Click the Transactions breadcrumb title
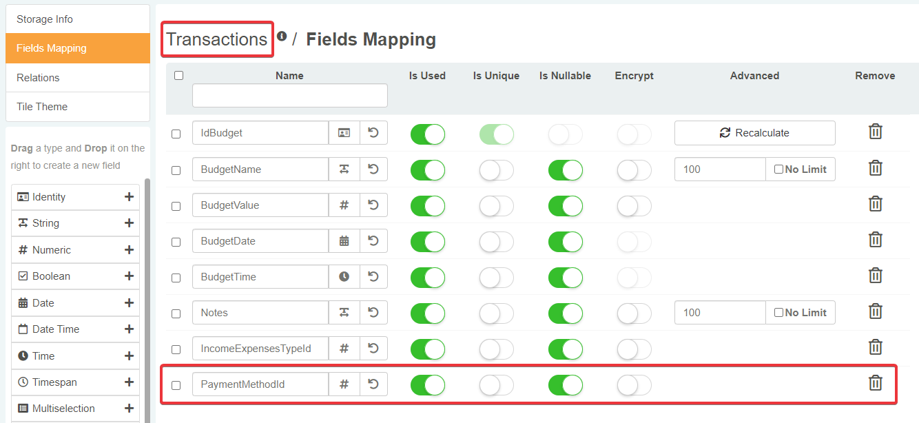Image resolution: width=919 pixels, height=423 pixels. (x=216, y=40)
